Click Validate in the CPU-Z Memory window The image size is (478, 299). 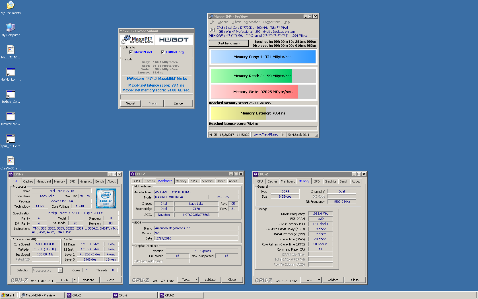(x=333, y=280)
